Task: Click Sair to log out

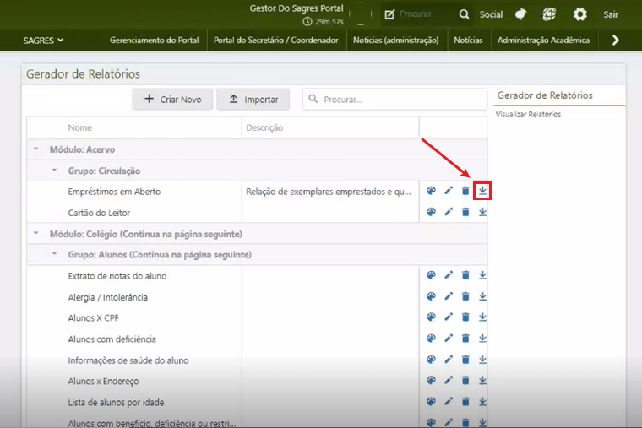Action: pos(611,14)
